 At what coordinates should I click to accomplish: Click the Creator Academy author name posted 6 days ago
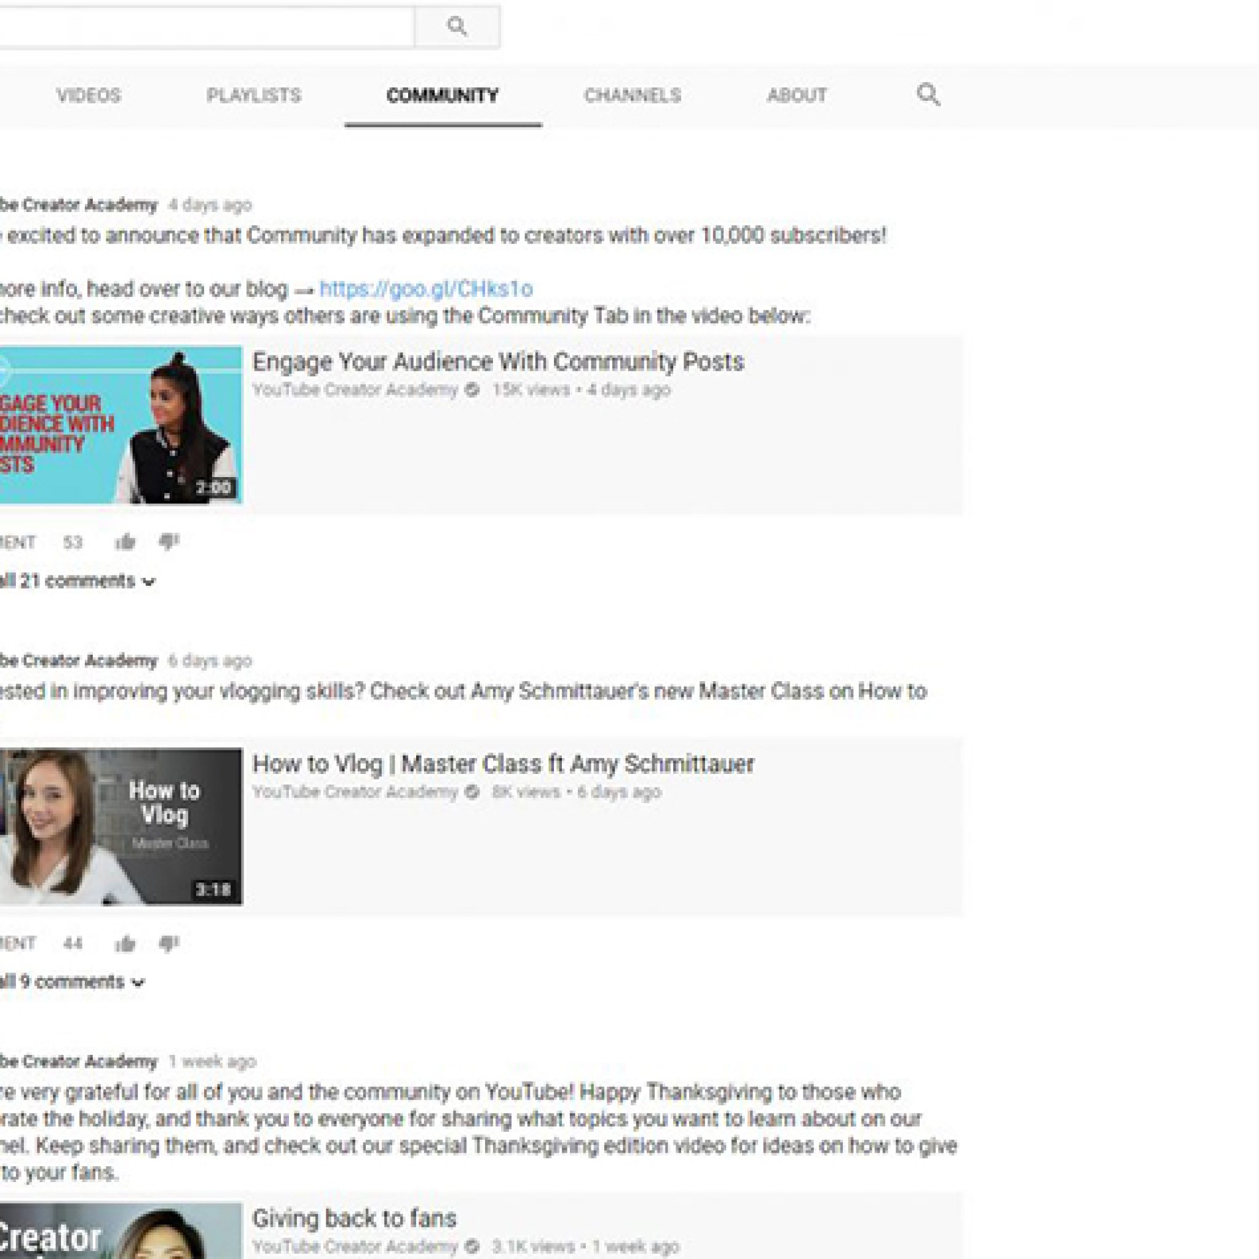coord(78,660)
